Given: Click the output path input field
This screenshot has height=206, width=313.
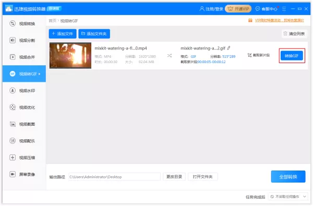Looking at the screenshot, I should tap(114, 177).
